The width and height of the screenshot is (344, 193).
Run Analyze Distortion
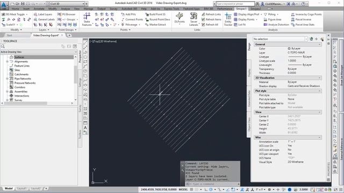click(276, 25)
